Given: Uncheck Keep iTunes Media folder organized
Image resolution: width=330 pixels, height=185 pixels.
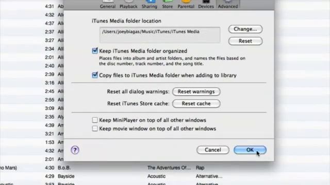Looking at the screenshot, I should click(x=95, y=51).
